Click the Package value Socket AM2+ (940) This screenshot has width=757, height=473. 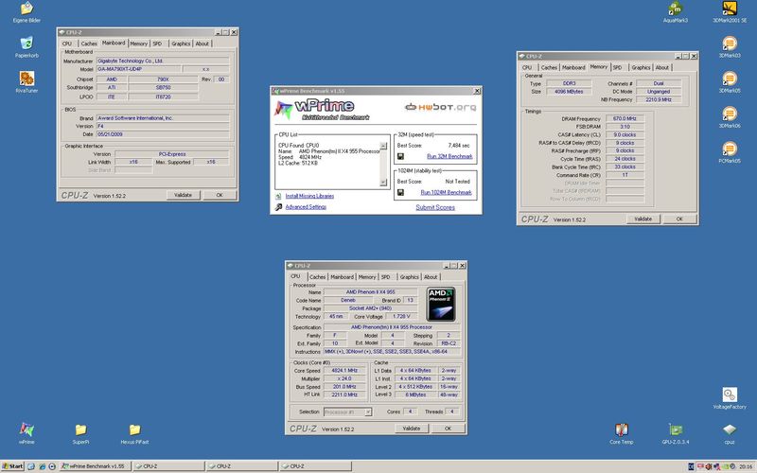click(370, 308)
